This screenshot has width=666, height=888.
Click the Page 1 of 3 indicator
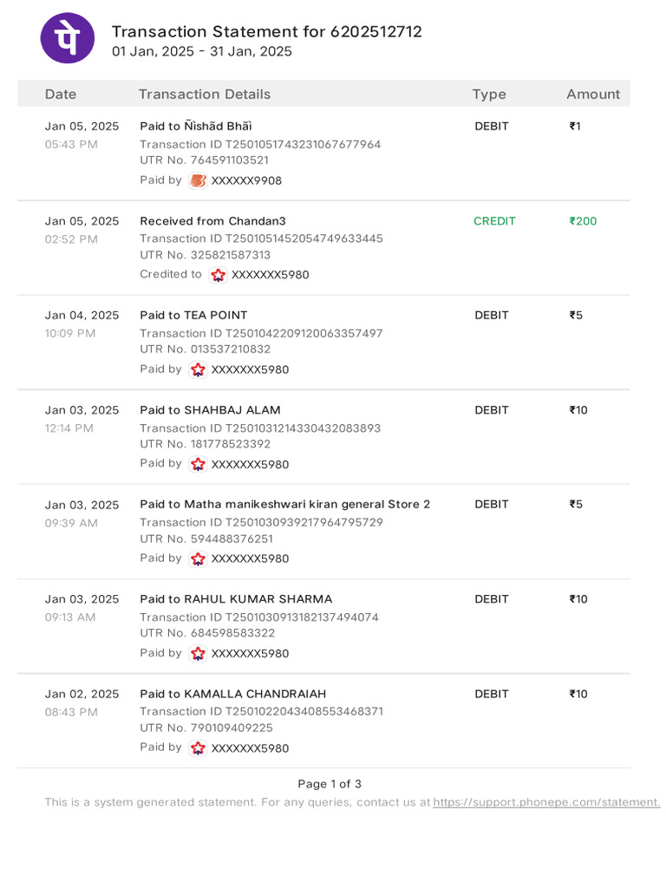(x=330, y=784)
